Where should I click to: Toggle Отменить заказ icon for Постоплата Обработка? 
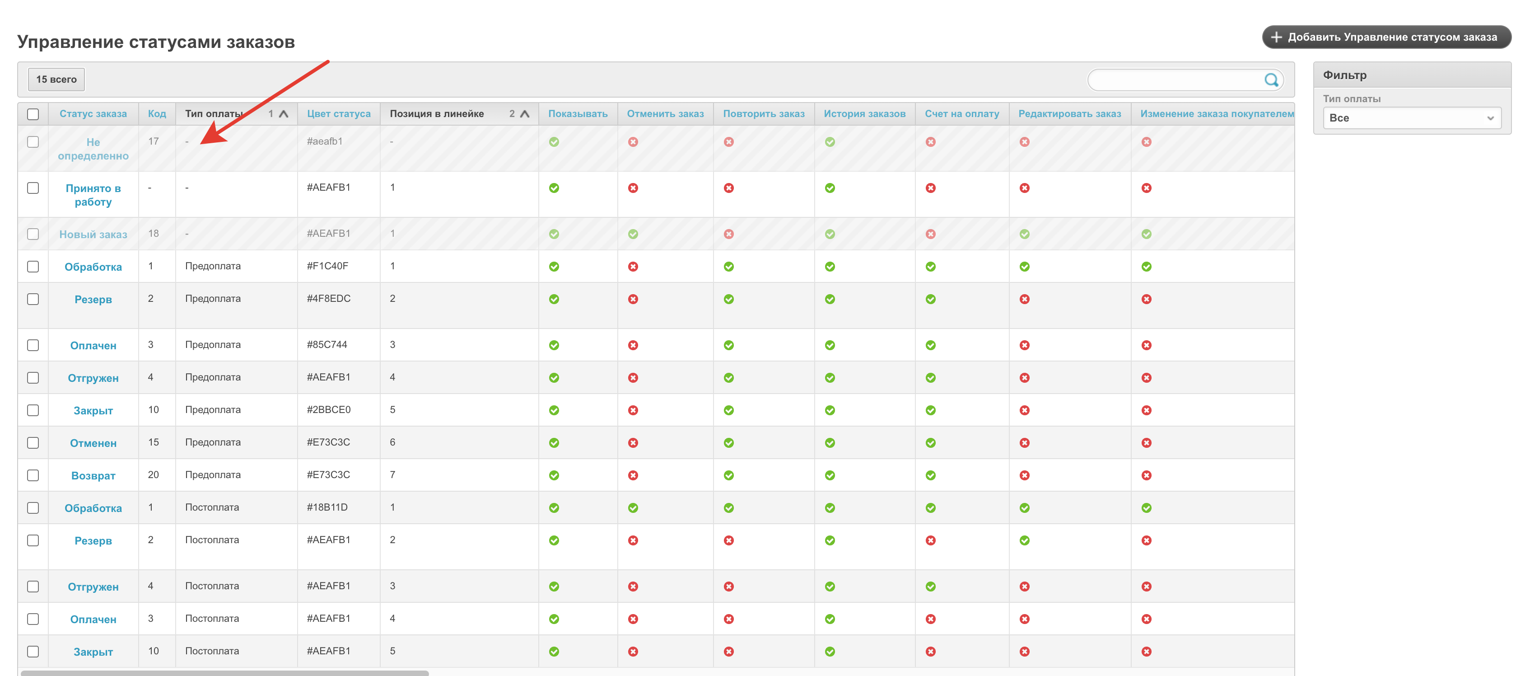[633, 508]
